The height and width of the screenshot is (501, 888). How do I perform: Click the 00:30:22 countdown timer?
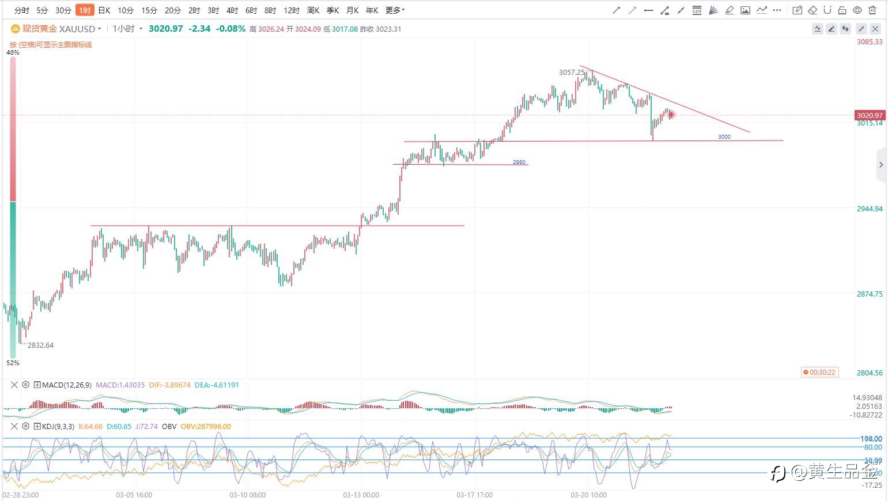[819, 372]
